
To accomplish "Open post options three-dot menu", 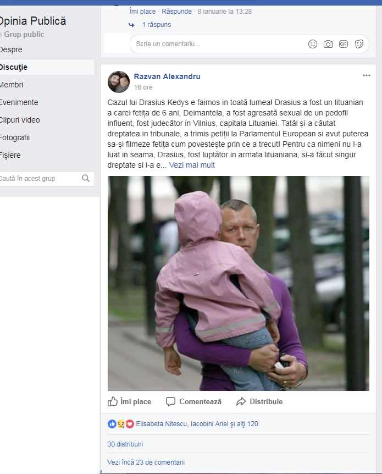I will 366,75.
